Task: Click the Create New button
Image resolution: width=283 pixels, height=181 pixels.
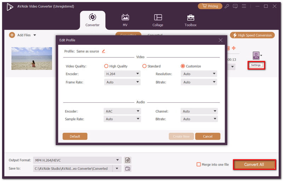Action: (181, 136)
